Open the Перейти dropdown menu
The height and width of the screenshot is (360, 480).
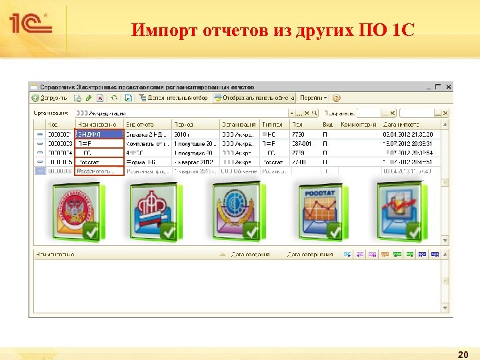pyautogui.click(x=313, y=98)
